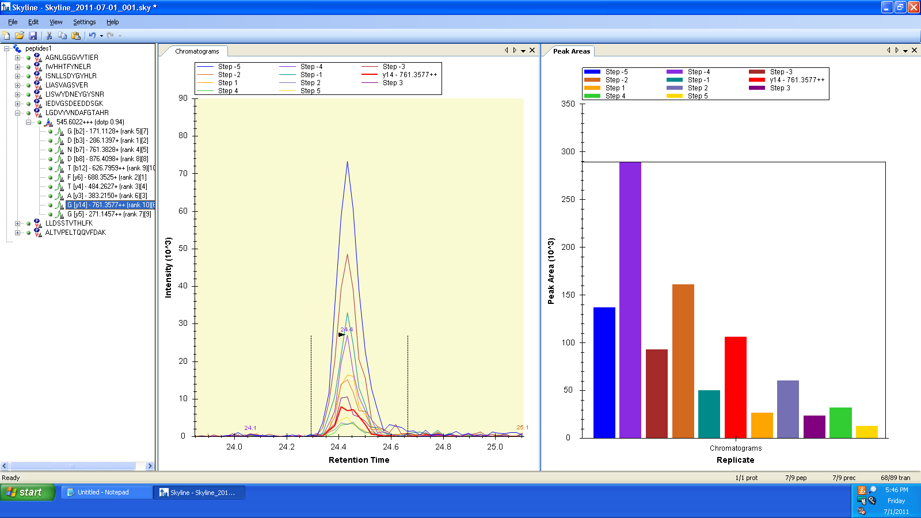Save the document with the floppy disk icon
This screenshot has height=518, width=921.
pos(33,36)
